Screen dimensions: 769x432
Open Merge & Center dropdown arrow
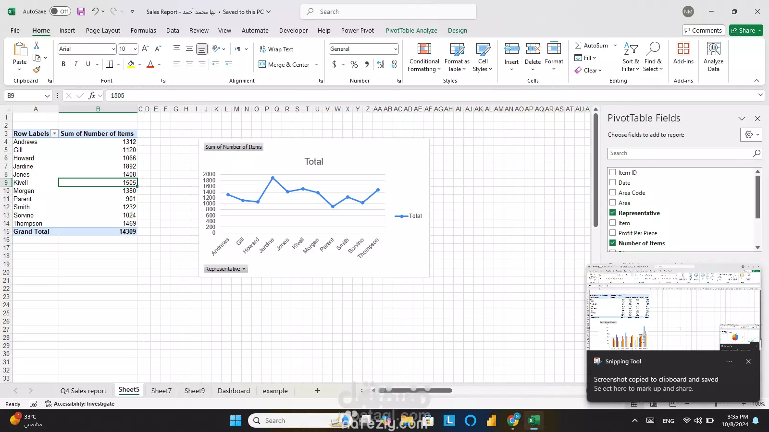coord(316,64)
